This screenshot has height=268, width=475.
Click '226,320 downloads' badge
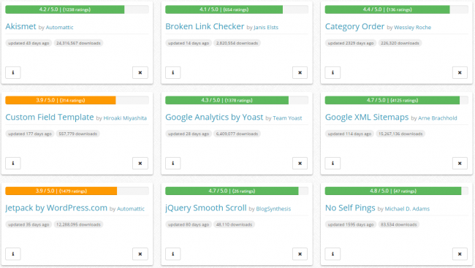coord(400,43)
